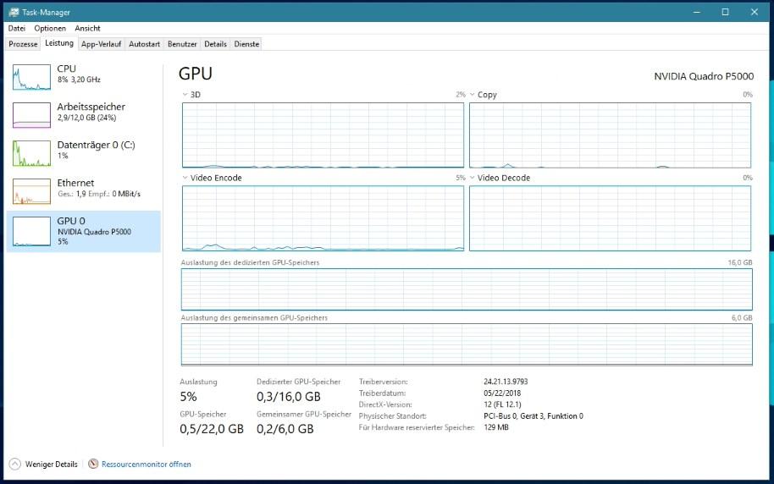Open the Video Decode graph dropdown
The image size is (774, 484).
(x=473, y=178)
